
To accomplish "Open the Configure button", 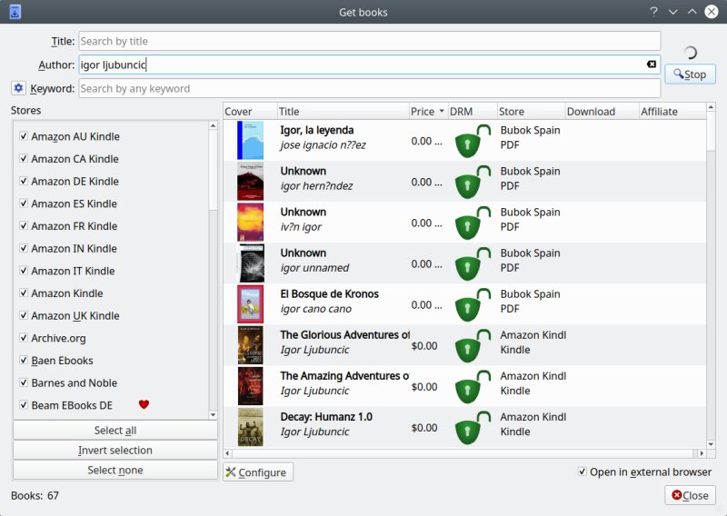I will pos(258,472).
